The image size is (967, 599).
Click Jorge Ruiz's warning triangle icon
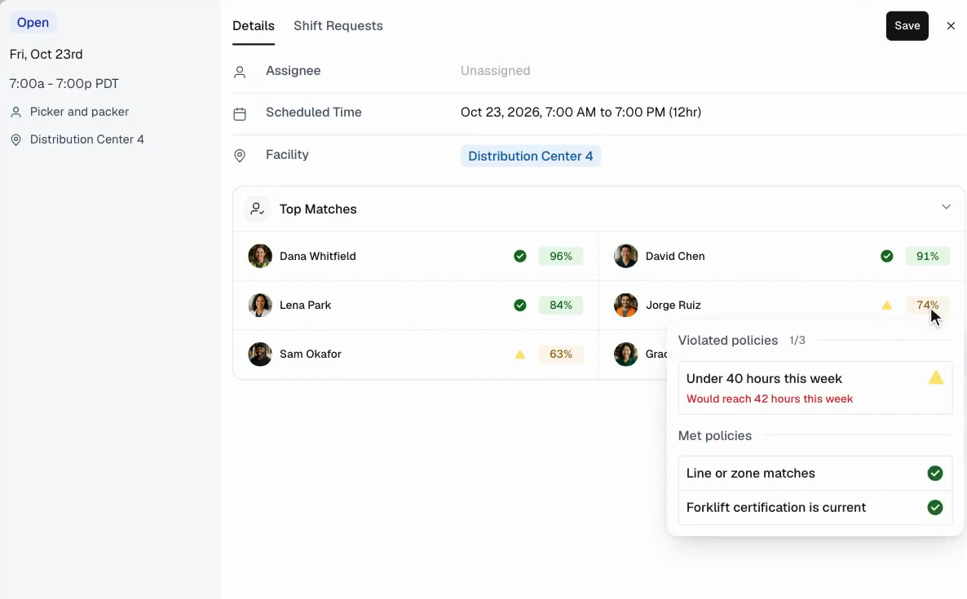point(887,305)
